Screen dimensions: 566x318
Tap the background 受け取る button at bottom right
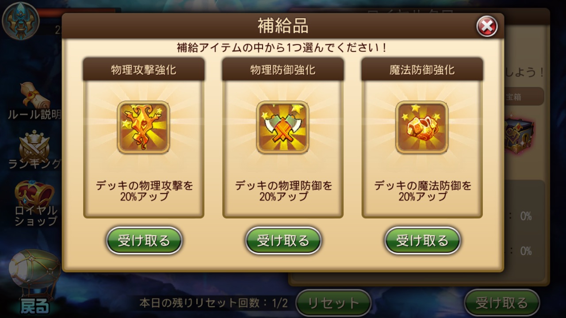click(502, 303)
